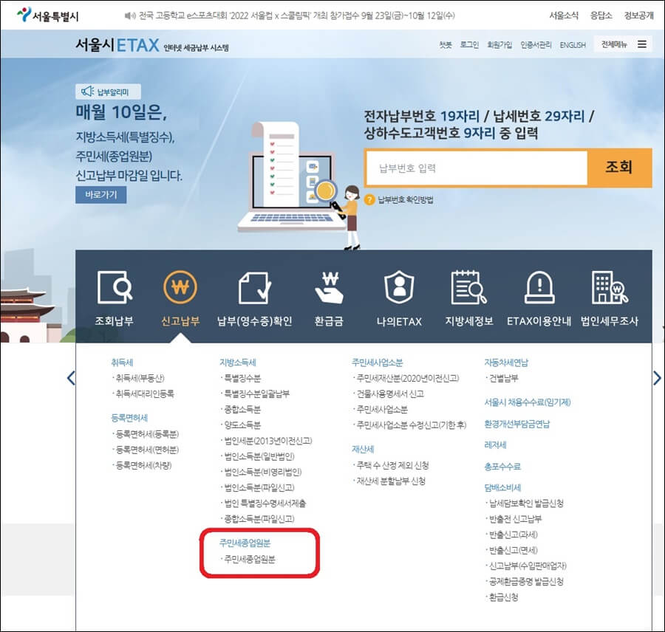
Task: Select the 신고납부 won coin icon
Action: coord(180,287)
